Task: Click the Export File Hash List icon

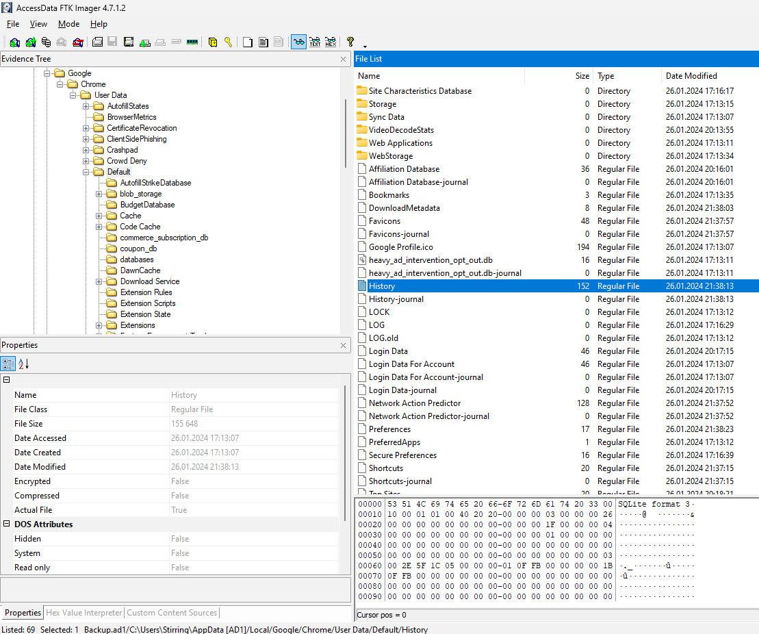Action: [x=263, y=42]
